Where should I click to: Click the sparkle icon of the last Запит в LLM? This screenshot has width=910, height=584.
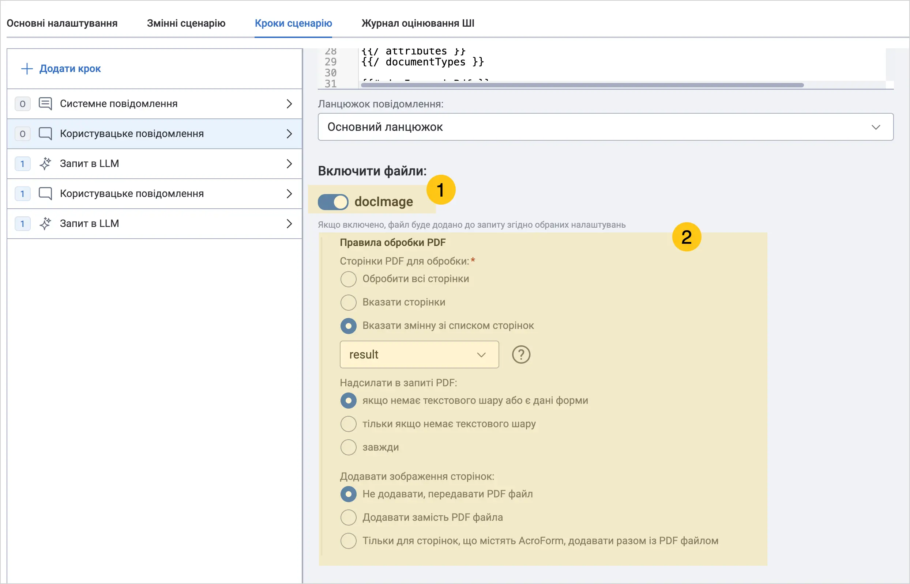tap(45, 223)
